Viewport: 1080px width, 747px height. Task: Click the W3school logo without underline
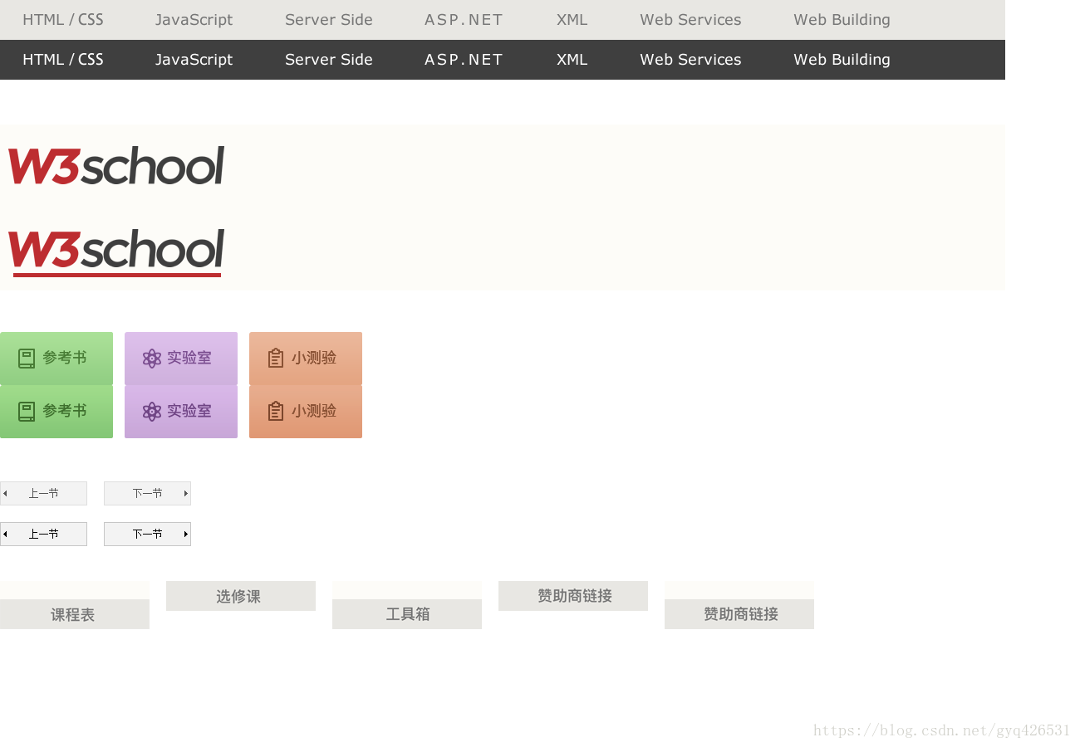[116, 165]
